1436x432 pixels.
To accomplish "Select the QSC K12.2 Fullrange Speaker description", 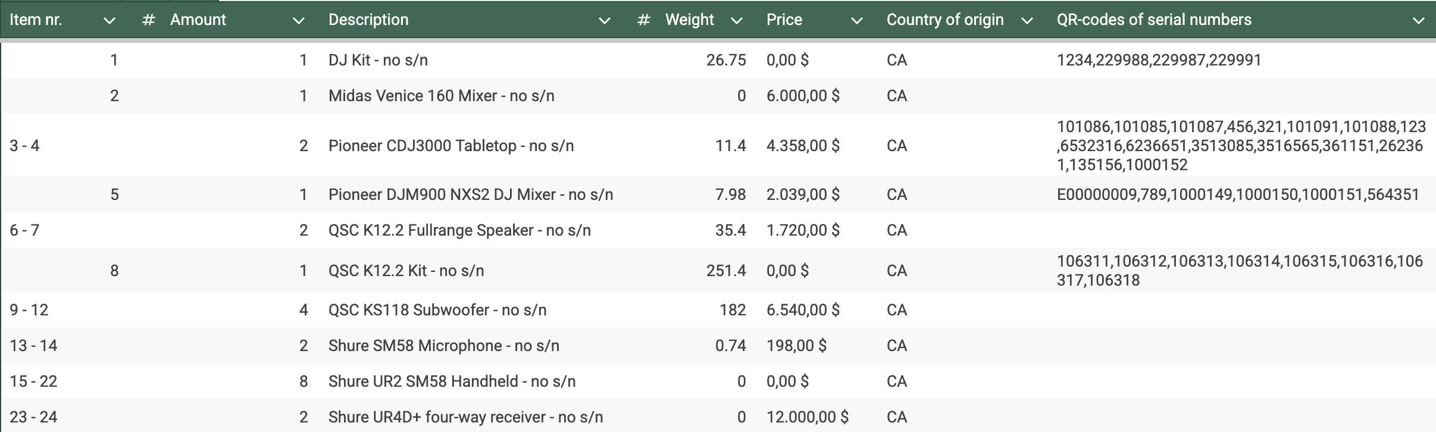I will pos(459,230).
